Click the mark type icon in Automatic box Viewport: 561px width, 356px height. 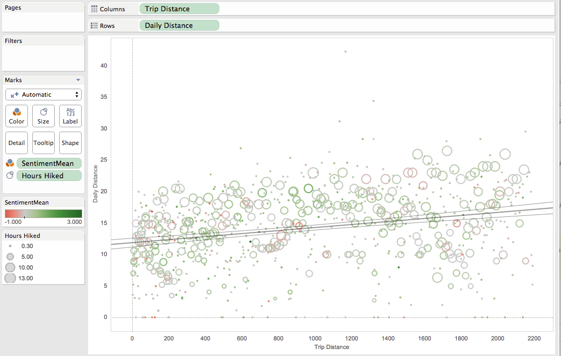coord(15,95)
